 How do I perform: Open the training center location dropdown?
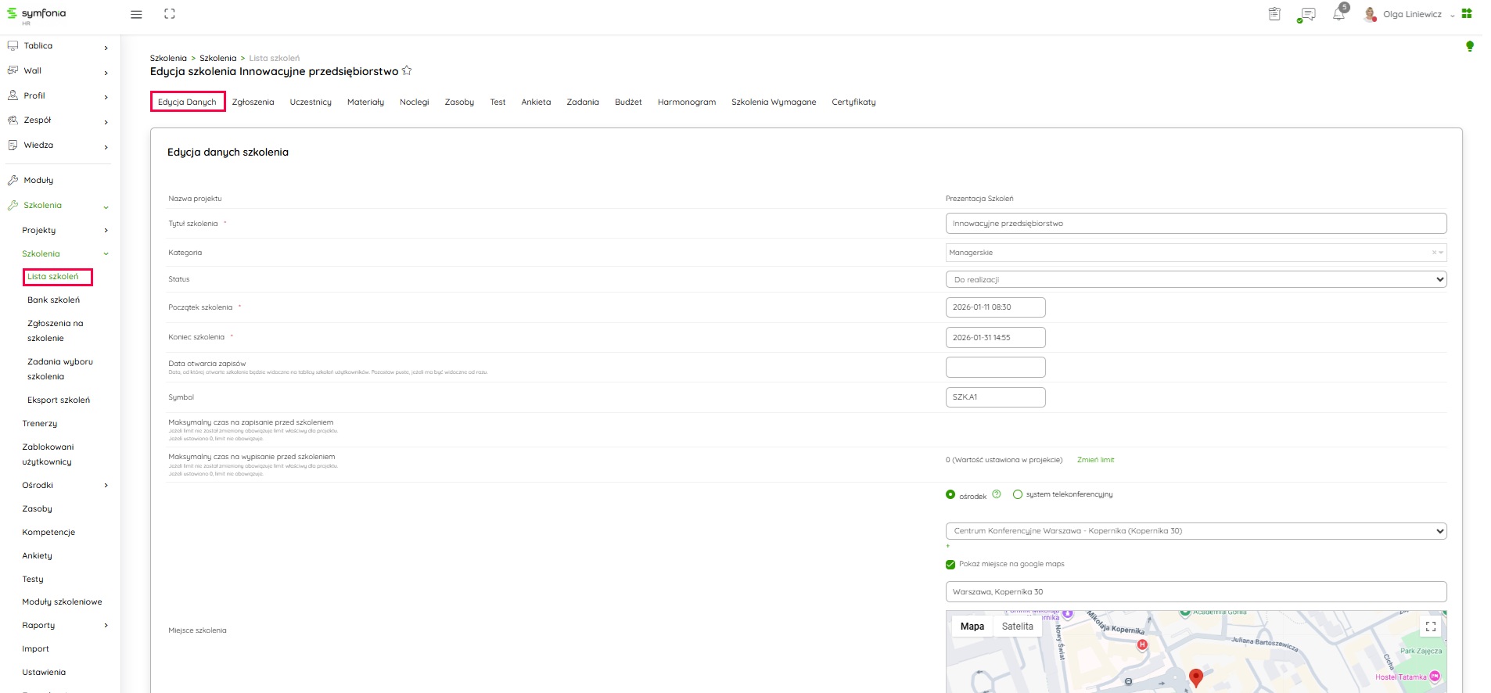click(x=1195, y=531)
